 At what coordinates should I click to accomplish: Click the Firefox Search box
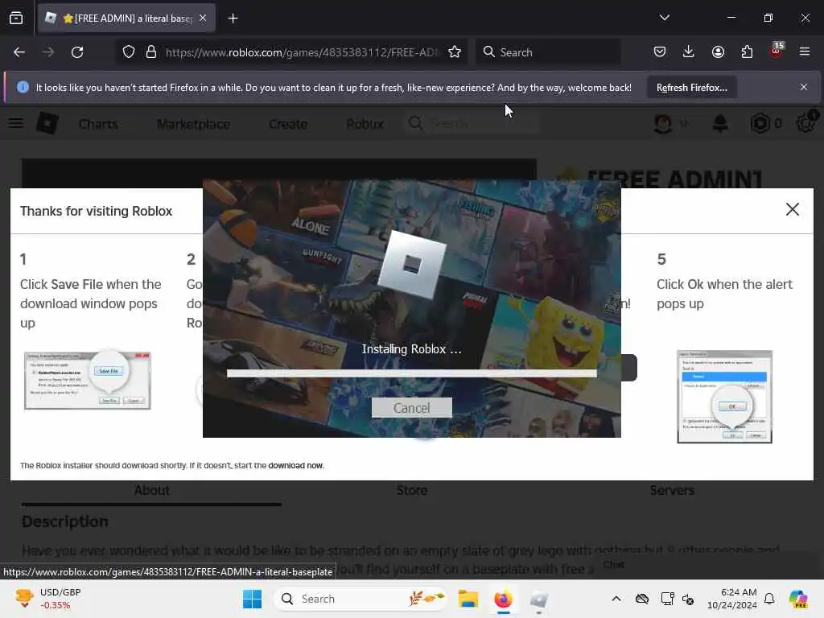click(549, 52)
